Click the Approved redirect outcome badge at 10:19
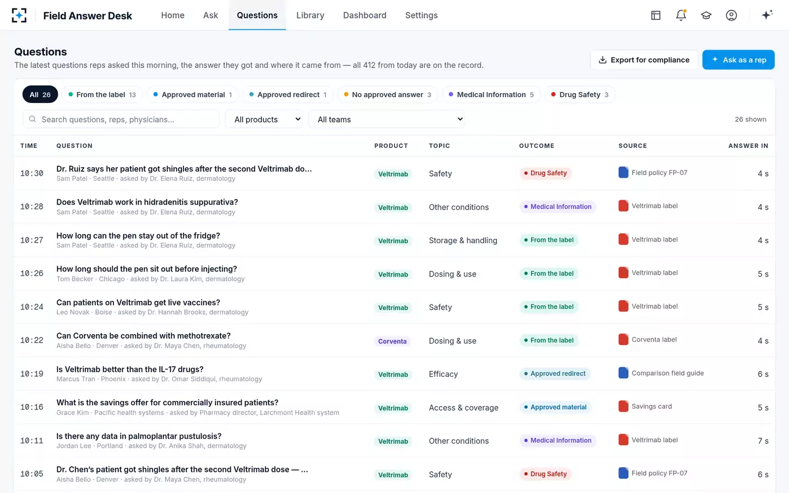This screenshot has width=789, height=493. click(x=554, y=374)
